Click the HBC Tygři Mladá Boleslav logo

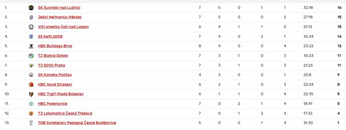pos(31,94)
